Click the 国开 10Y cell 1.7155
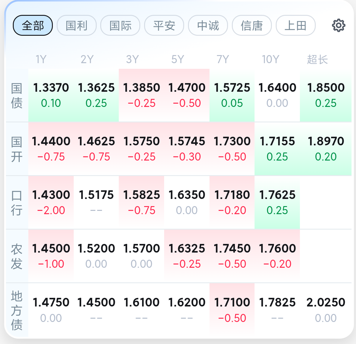The image size is (356, 344). pyautogui.click(x=277, y=149)
